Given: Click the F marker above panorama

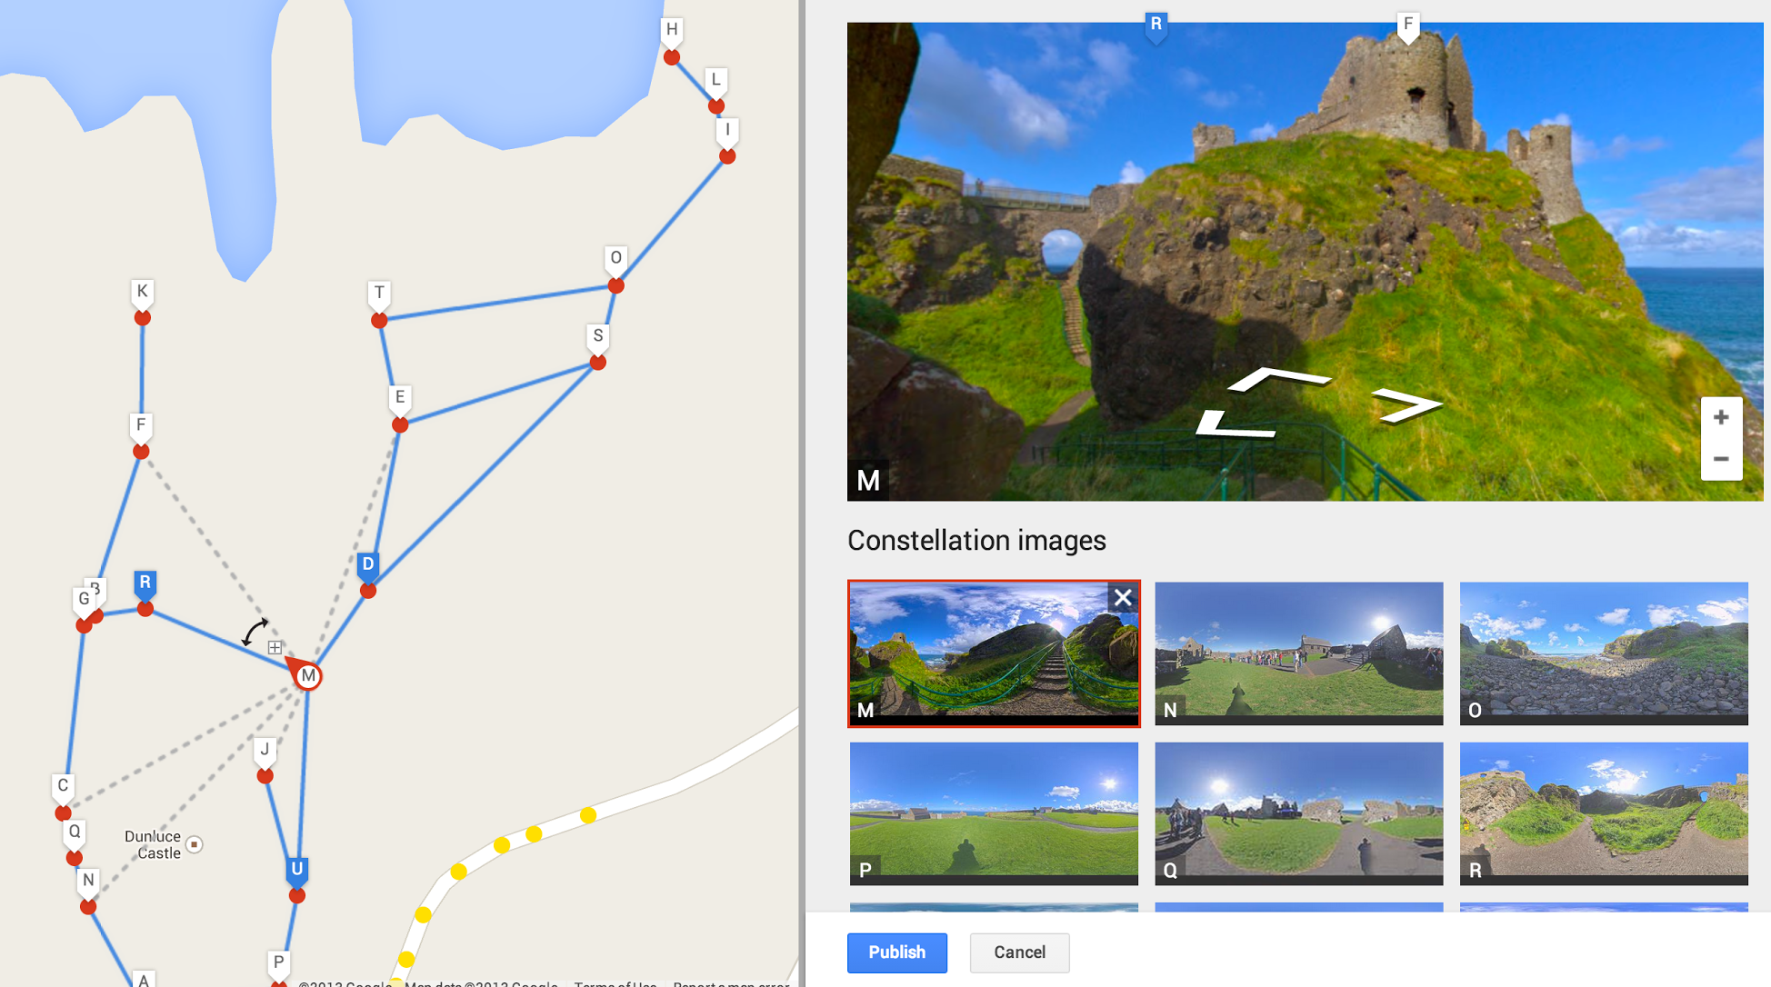Looking at the screenshot, I should 1407,25.
